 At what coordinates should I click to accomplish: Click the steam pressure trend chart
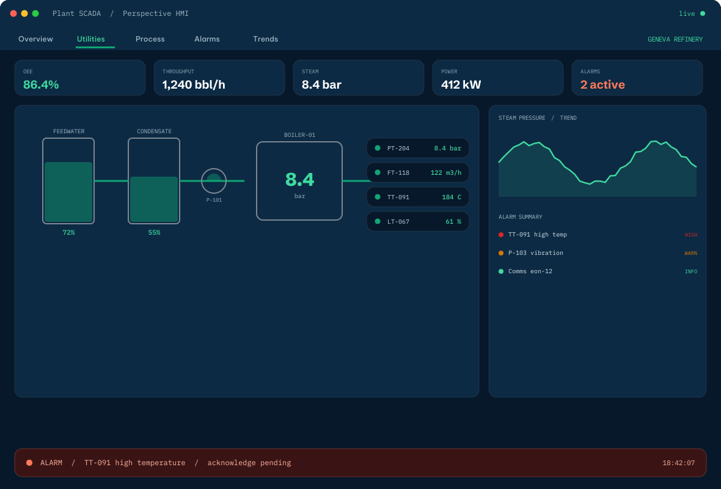[598, 168]
